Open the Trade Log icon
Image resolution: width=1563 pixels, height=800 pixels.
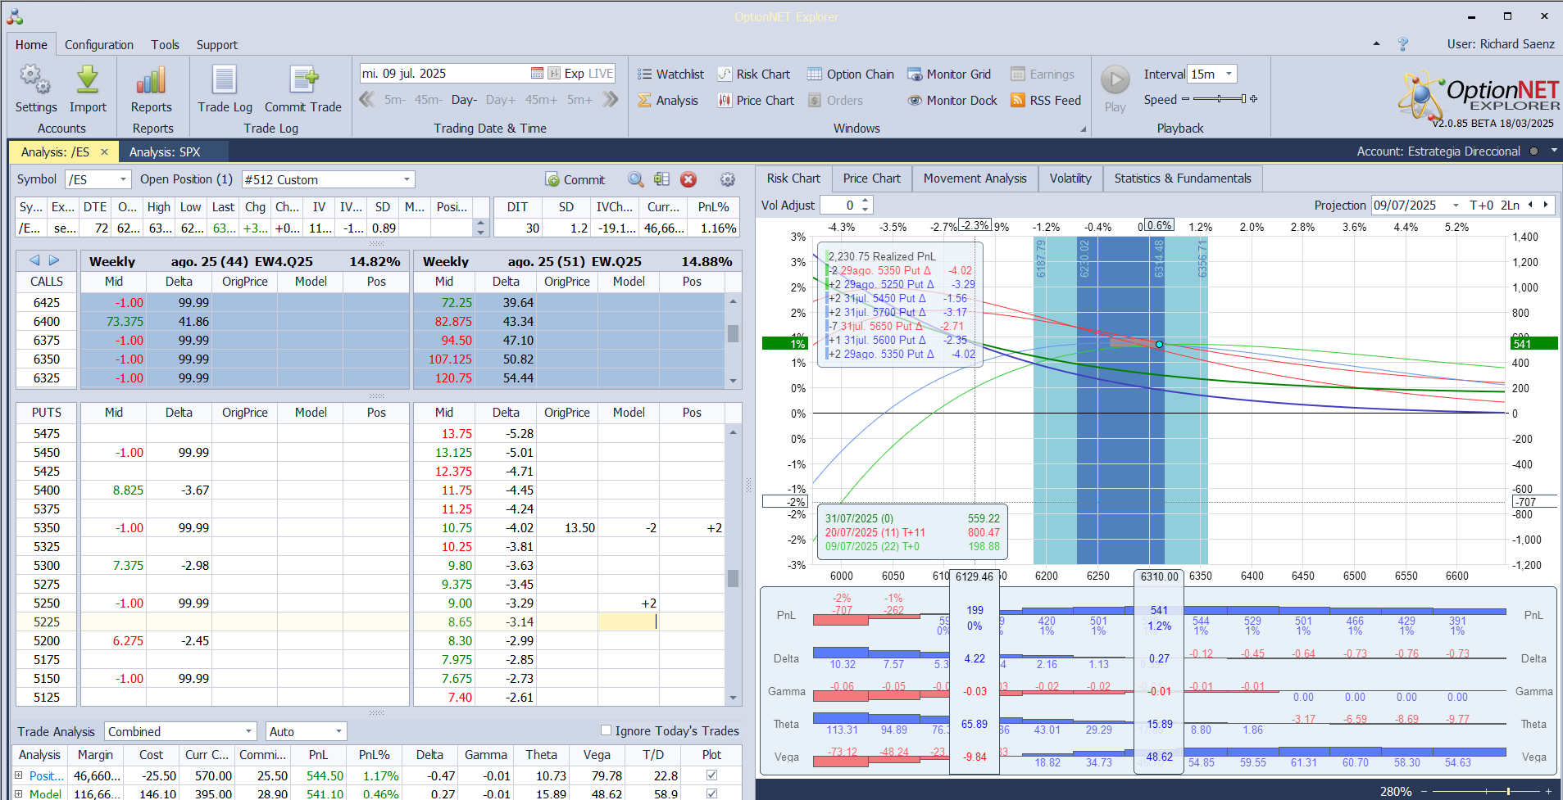point(225,80)
